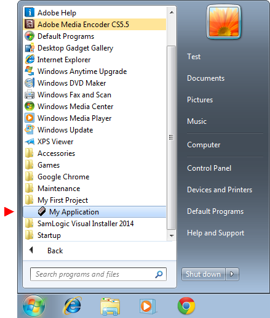Click the search magnifier icon
This screenshot has width=270, height=318.
[159, 274]
